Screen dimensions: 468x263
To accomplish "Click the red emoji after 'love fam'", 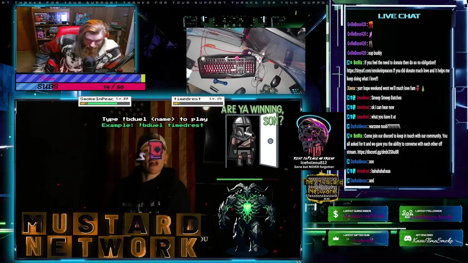I will click(x=418, y=88).
